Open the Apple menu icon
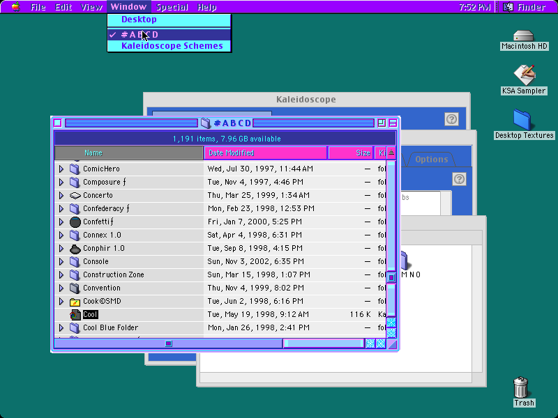Image resolution: width=558 pixels, height=418 pixels. [15, 7]
